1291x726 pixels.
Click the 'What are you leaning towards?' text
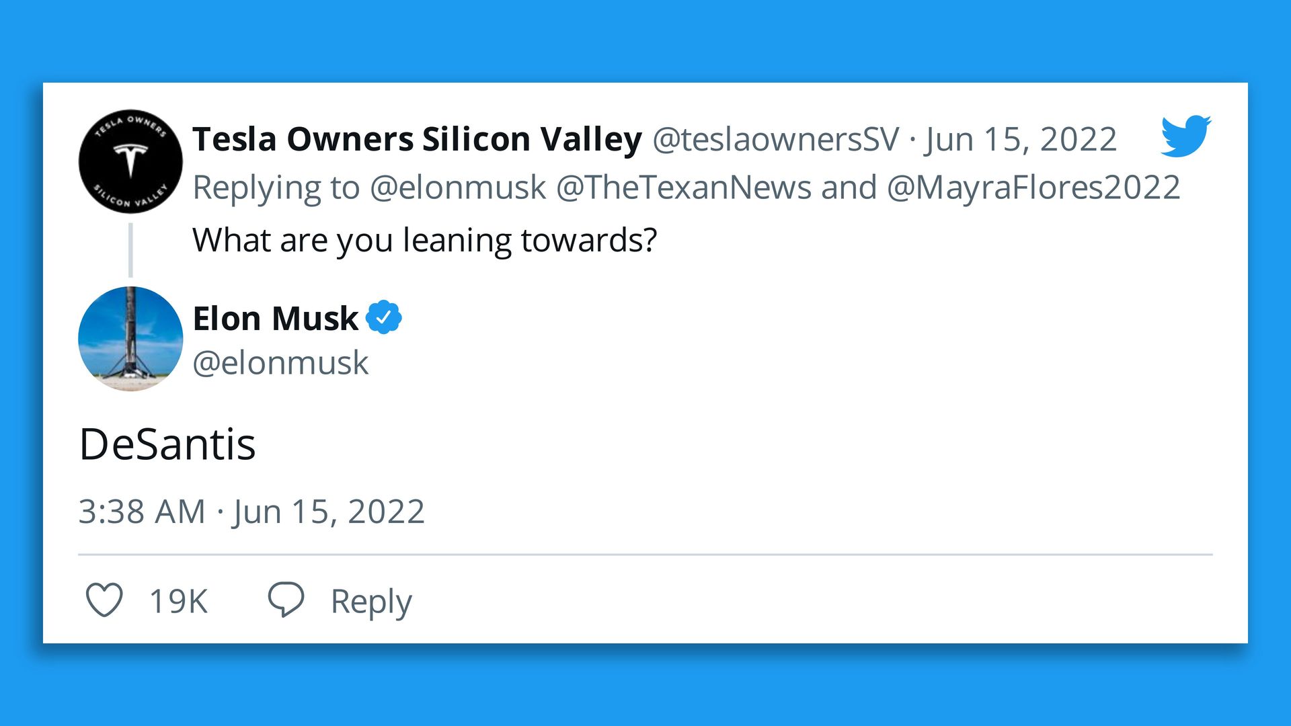coord(424,240)
